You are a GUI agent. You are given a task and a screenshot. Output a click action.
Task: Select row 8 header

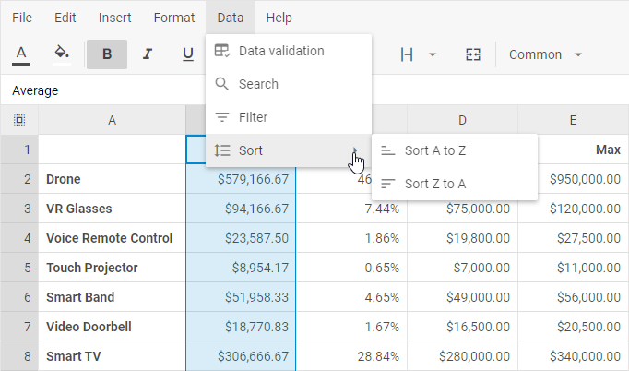[19, 356]
